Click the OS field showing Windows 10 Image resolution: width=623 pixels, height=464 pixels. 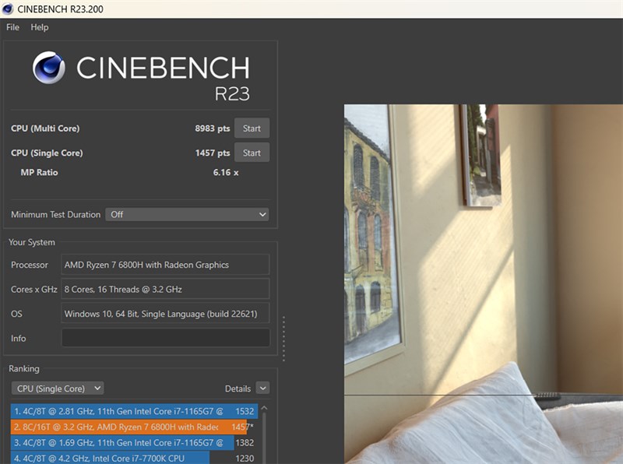pos(165,314)
